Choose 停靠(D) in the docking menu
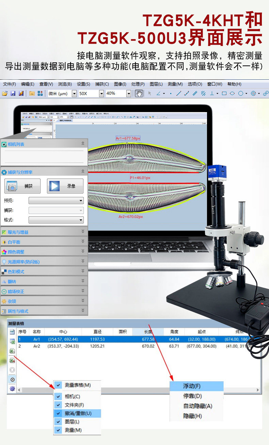The height and width of the screenshot is (445, 269). pos(197,396)
